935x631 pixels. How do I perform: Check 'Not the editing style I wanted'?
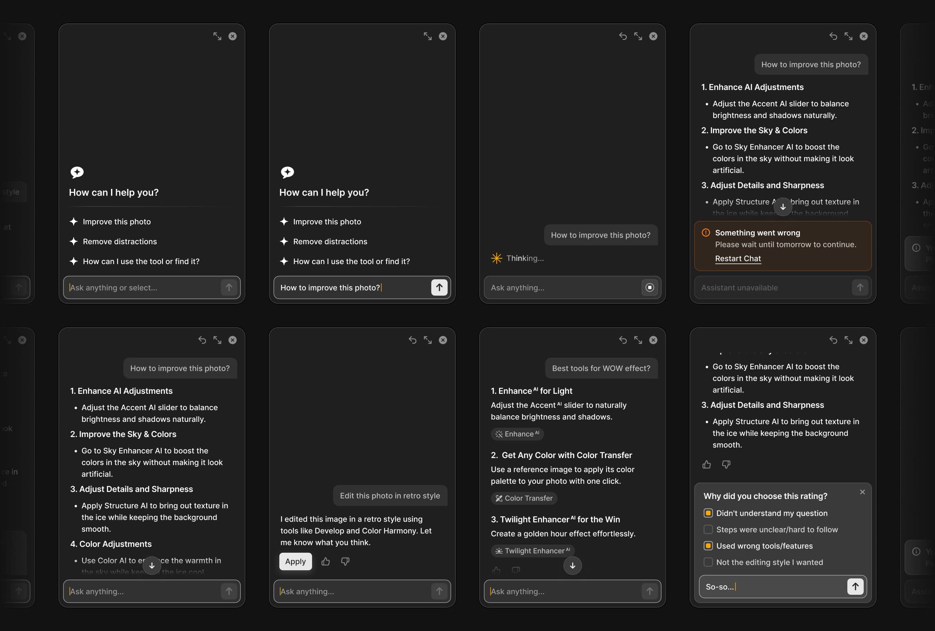click(708, 562)
